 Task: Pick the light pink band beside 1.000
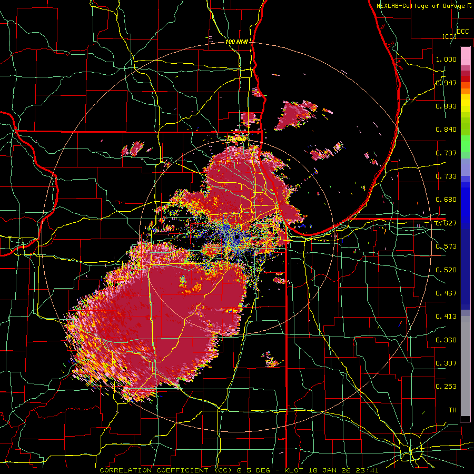coord(465,56)
